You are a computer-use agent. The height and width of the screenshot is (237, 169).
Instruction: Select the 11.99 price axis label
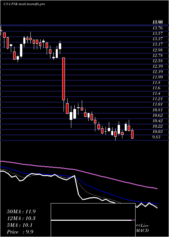click(158, 77)
